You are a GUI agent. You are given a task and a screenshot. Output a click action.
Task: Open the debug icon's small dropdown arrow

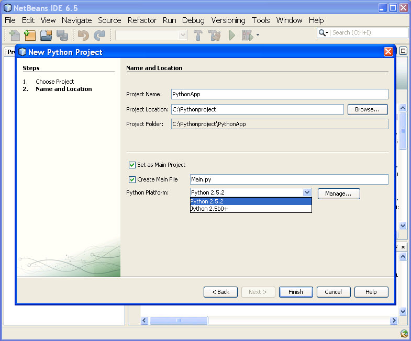(x=258, y=35)
